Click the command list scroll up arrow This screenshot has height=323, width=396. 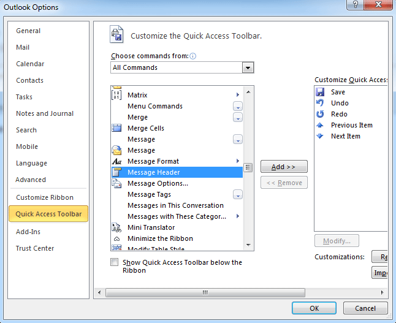tap(248, 92)
